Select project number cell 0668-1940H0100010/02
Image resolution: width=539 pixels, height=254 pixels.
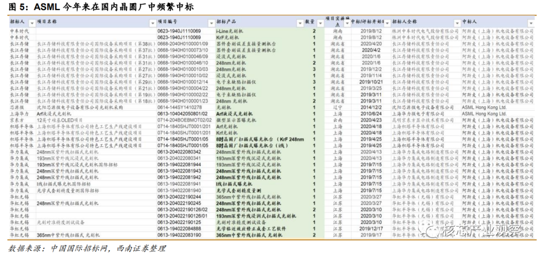point(183,75)
